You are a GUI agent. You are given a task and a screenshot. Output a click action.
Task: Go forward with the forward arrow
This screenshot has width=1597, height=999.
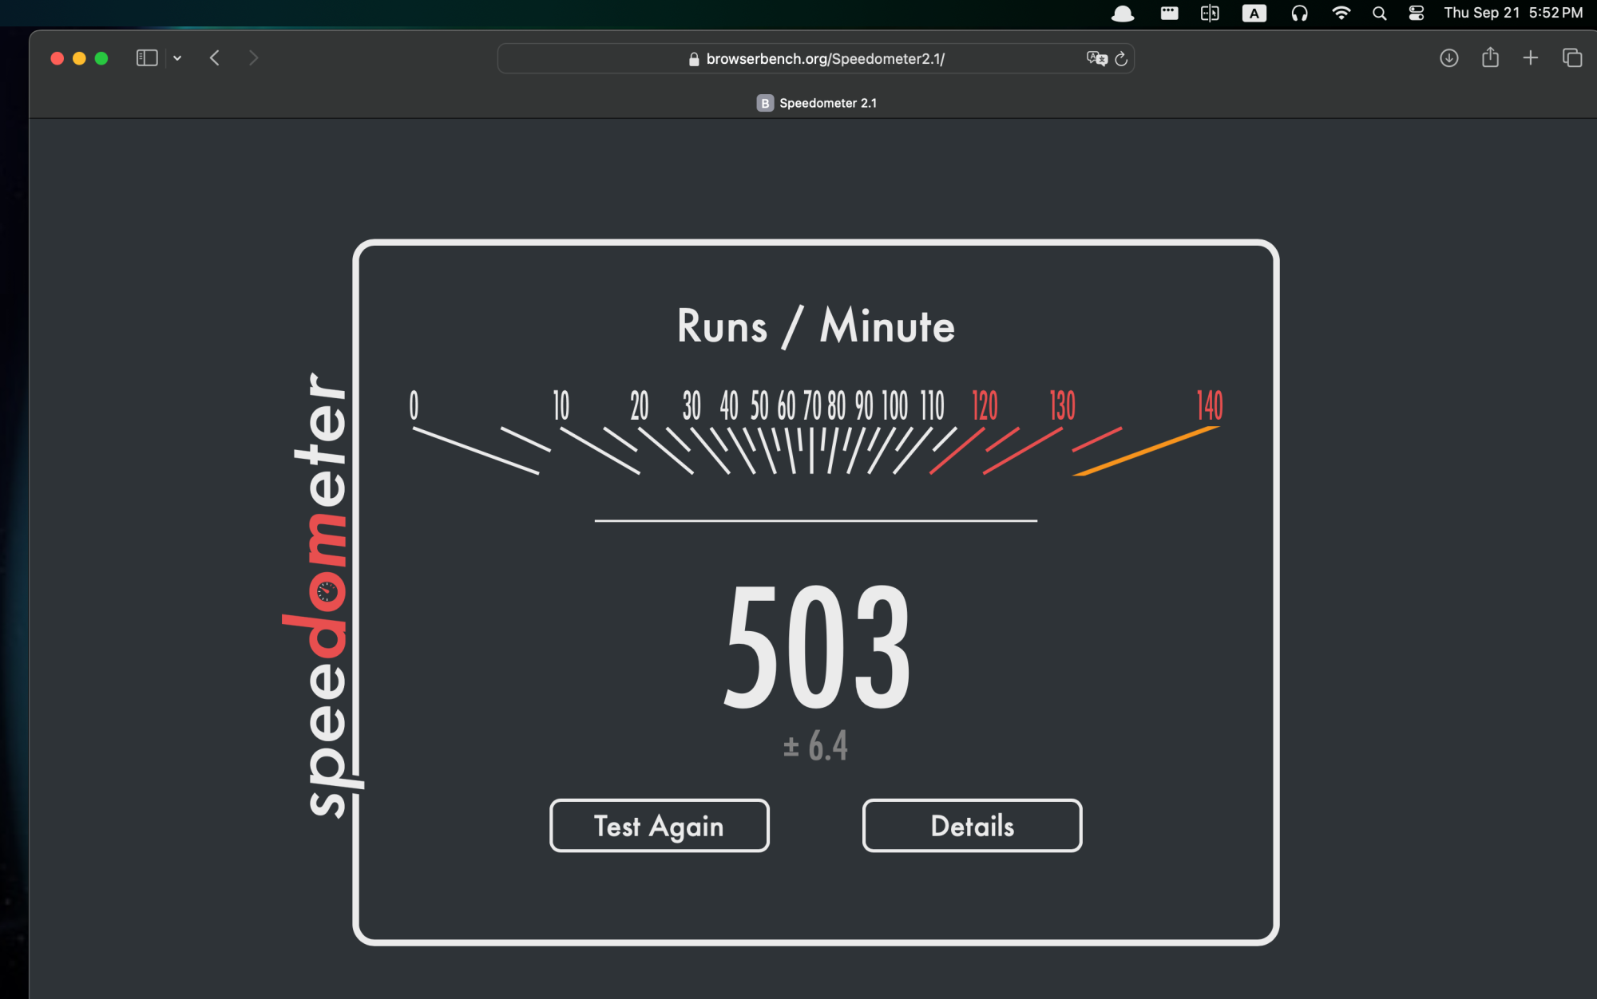tap(253, 58)
